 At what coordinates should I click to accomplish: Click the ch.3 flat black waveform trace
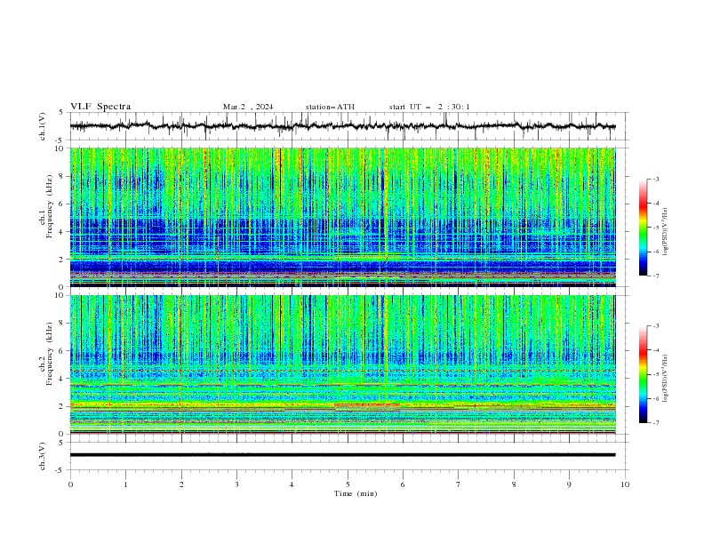[342, 455]
